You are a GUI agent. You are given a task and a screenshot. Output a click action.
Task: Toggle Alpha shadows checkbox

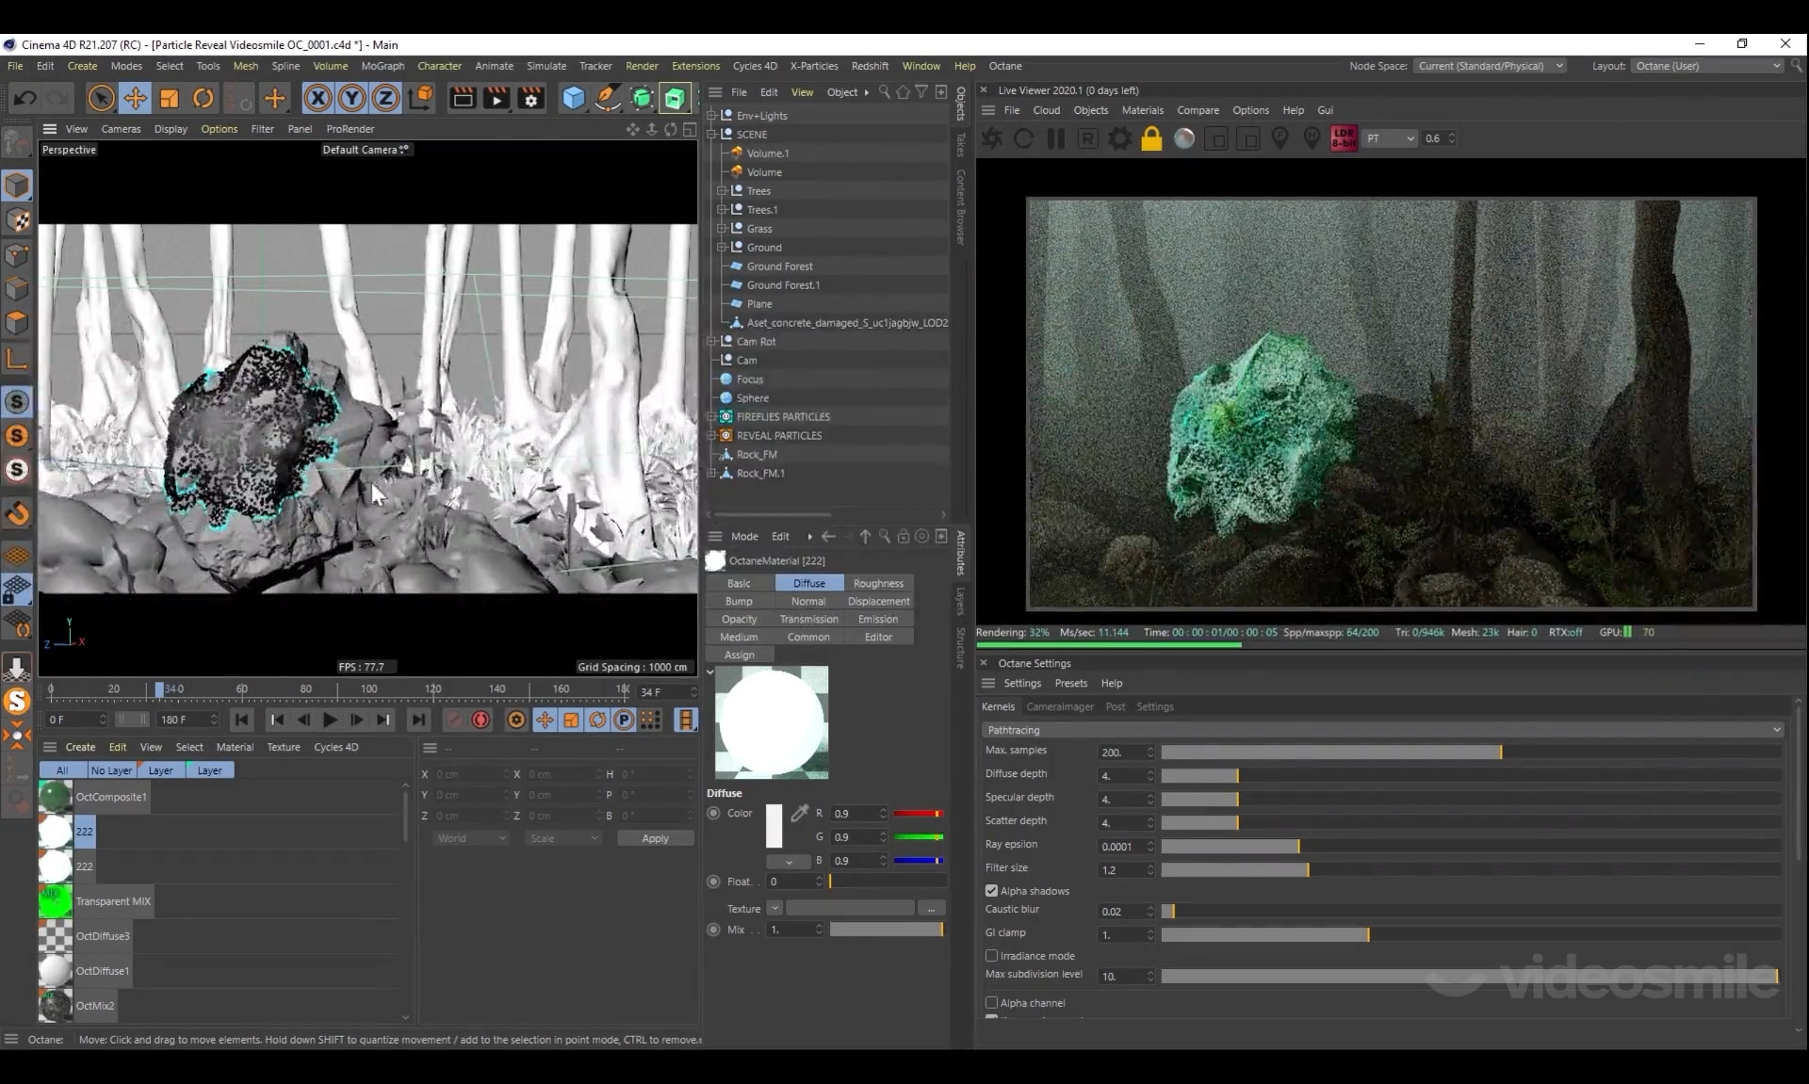[991, 891]
